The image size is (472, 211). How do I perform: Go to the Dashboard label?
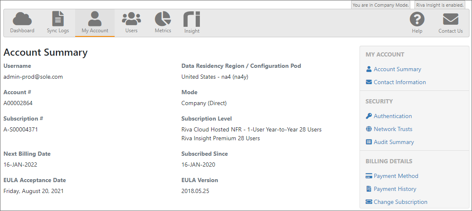(x=22, y=31)
